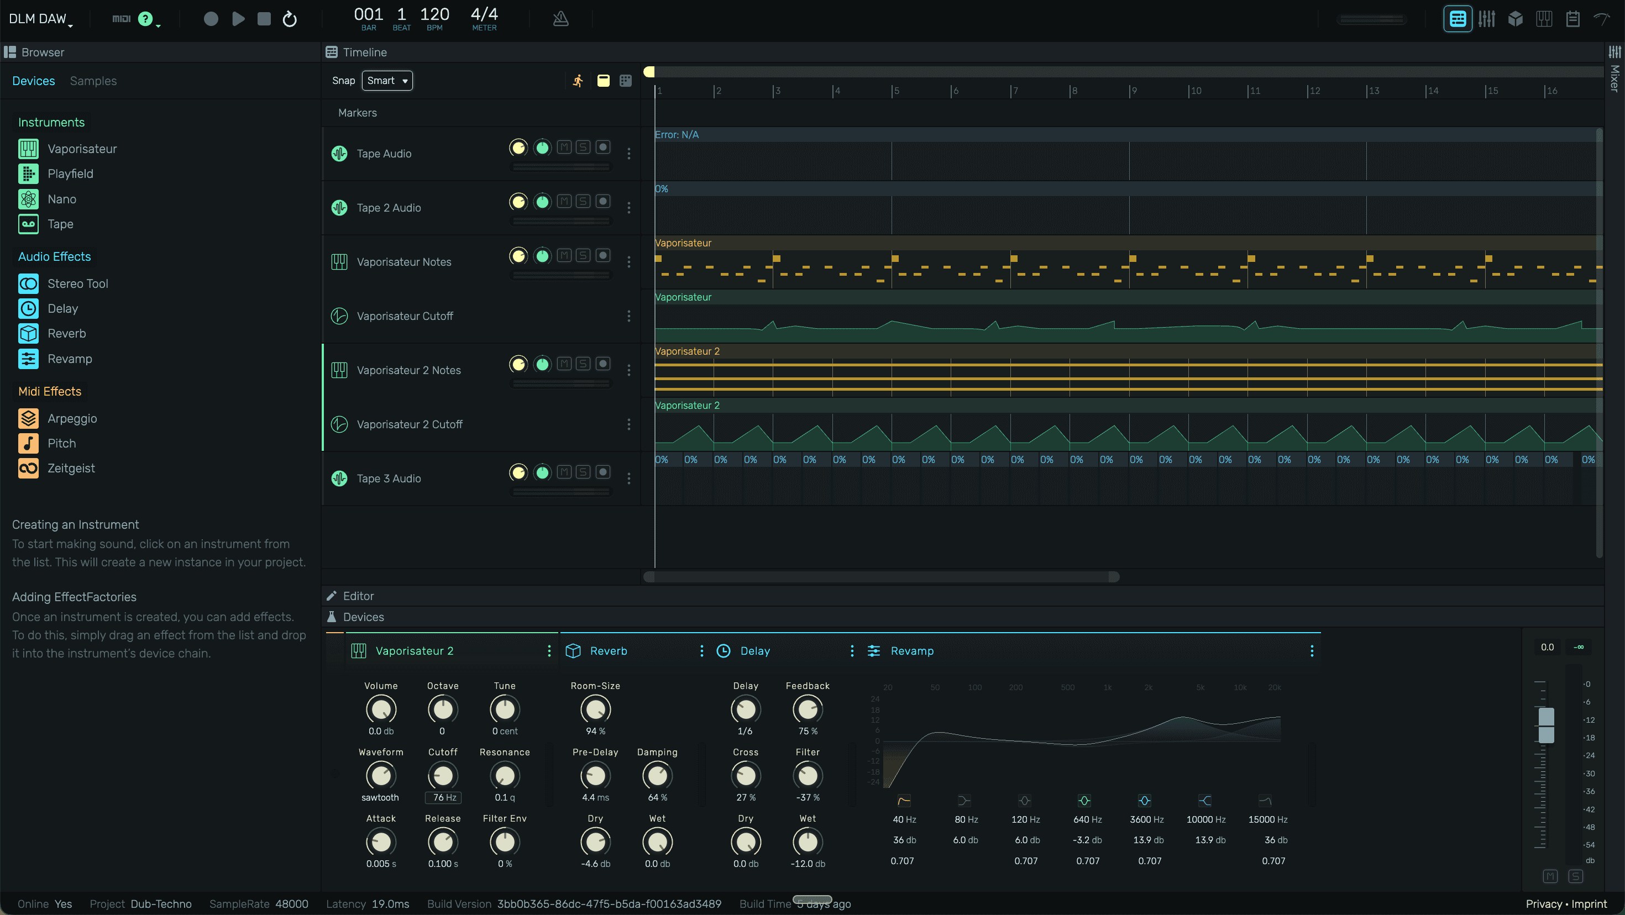Add Playfield instrument from browser
Screen dimensions: 1625x915
pyautogui.click(x=55, y=173)
